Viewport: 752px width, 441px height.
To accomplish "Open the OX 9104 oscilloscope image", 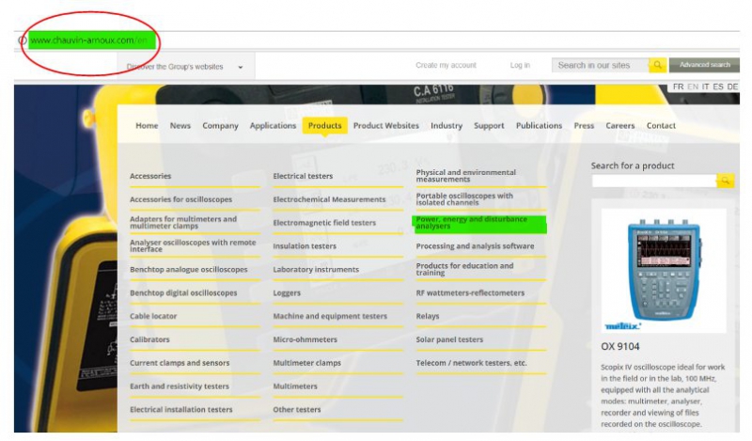I will [x=664, y=271].
